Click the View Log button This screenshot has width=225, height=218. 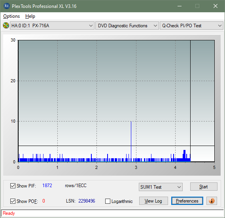click(x=153, y=201)
